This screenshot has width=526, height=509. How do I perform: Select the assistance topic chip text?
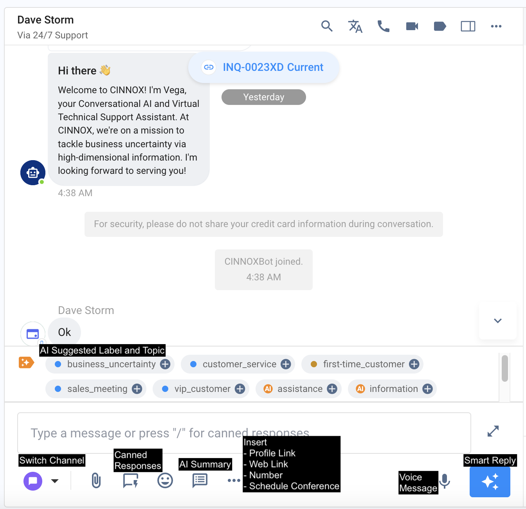300,389
